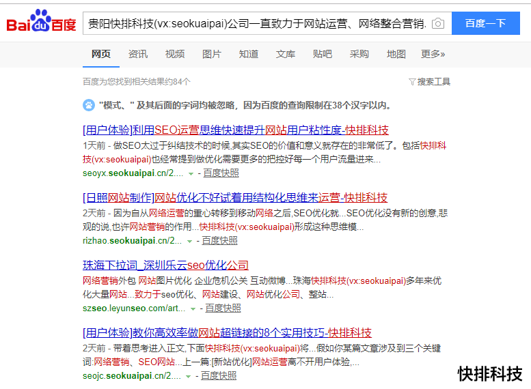Expand dropdown arrow beside szseo.leyunseo.com

[193, 309]
